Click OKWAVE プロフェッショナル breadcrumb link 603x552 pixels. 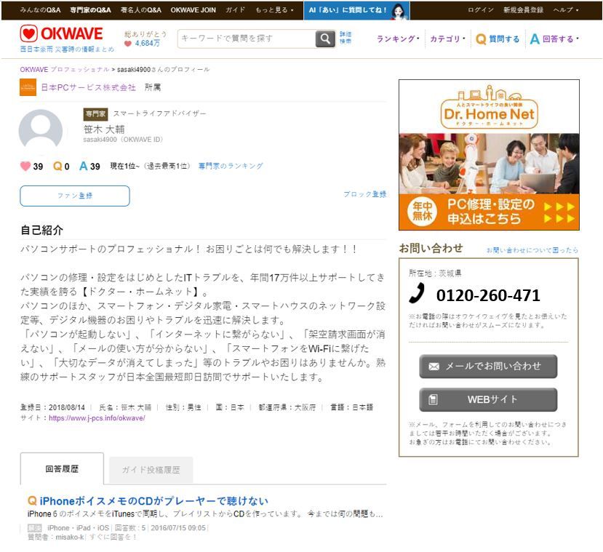(x=65, y=70)
